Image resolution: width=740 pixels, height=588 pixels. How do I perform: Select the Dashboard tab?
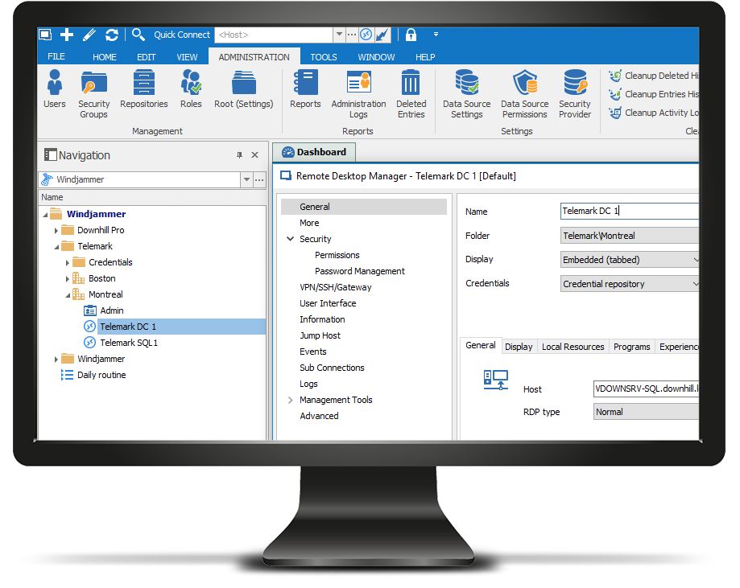tap(314, 152)
